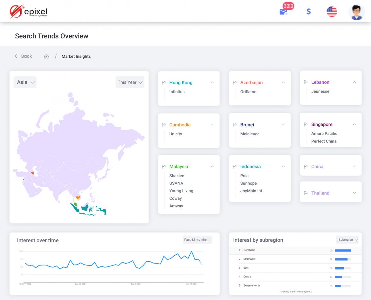Collapse the Cambodia card
This screenshot has height=300, width=371.
tap(212, 125)
